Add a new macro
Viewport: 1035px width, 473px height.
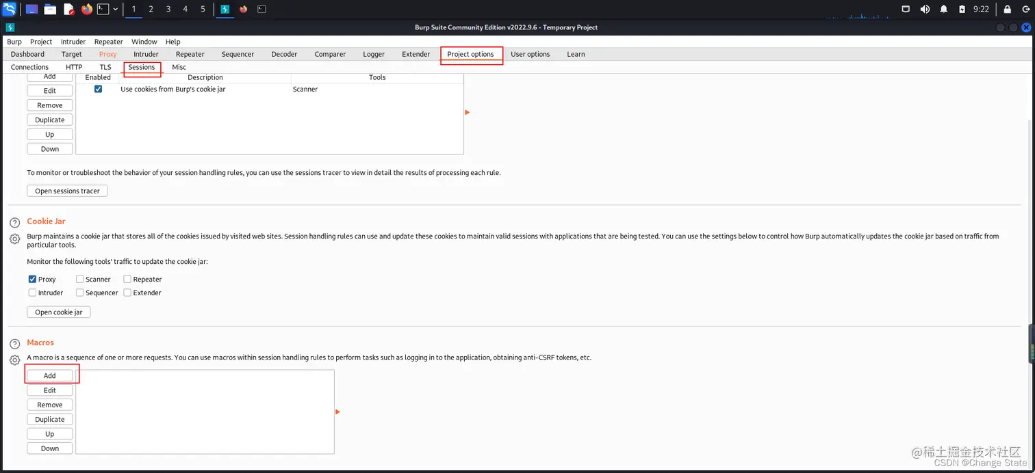click(x=50, y=375)
